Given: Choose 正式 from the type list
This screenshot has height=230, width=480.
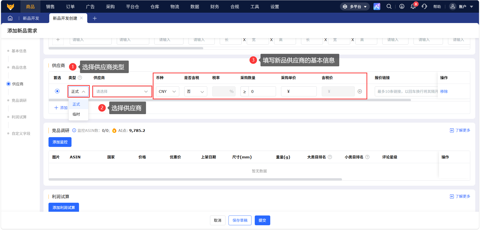Looking at the screenshot, I should point(78,104).
